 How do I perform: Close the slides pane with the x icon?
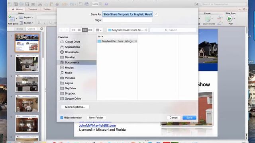pyautogui.click(x=41, y=29)
